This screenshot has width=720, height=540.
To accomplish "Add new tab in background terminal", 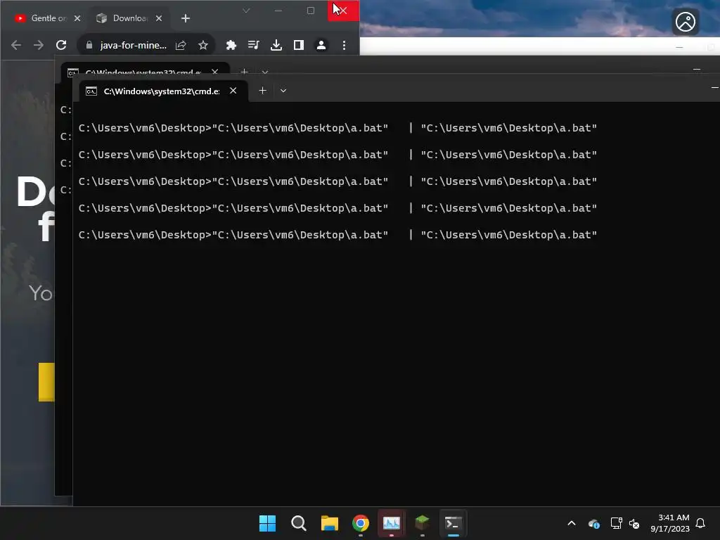I will [244, 72].
